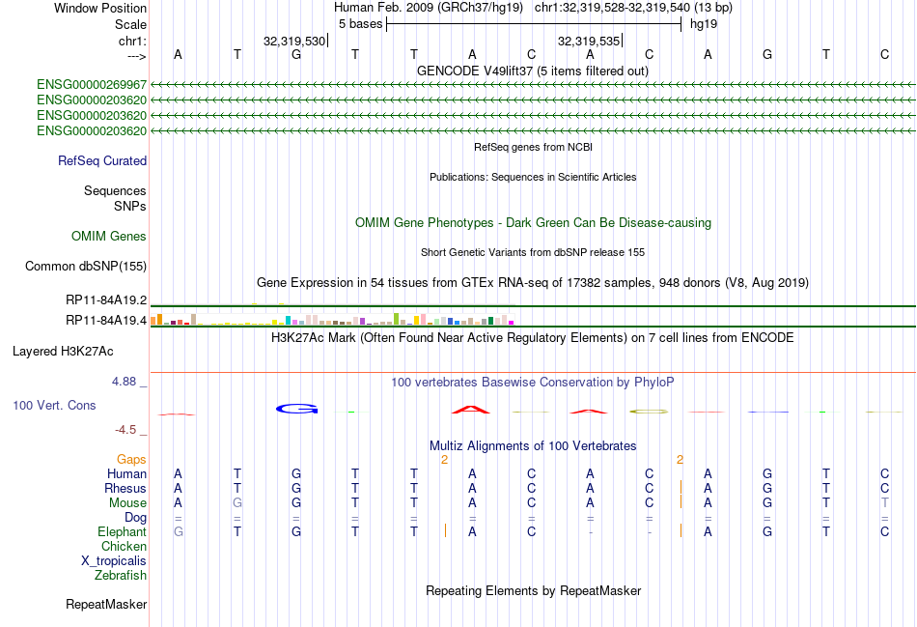Viewport: 917px width, 627px height.
Task: Open the RefSeq Curated track label
Action: [x=101, y=161]
